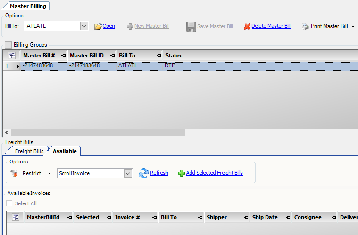Click the Refresh link
This screenshot has width=358, height=235.
click(159, 173)
